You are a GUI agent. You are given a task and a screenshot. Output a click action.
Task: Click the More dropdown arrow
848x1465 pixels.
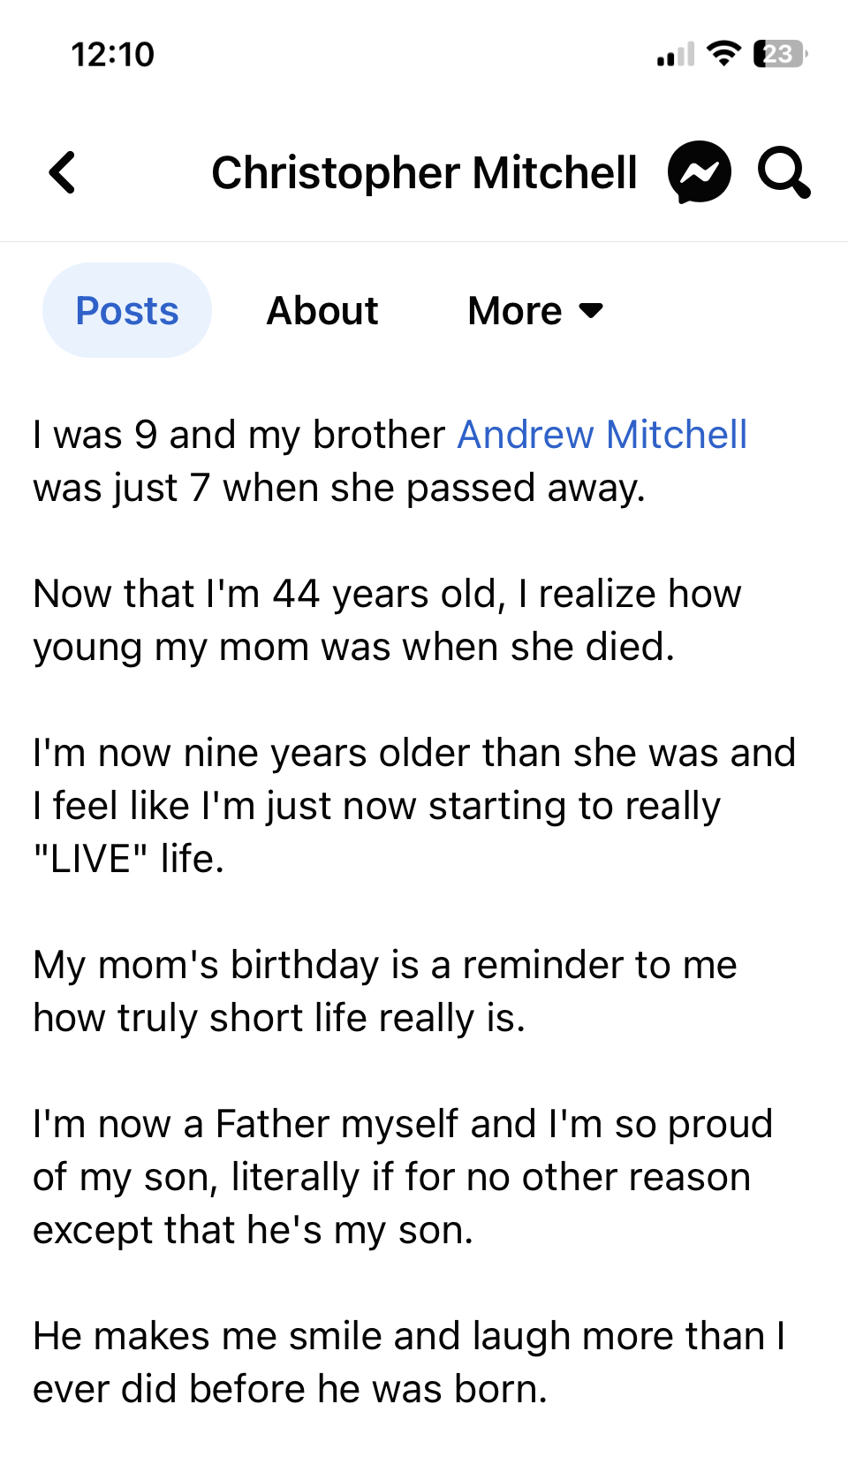tap(591, 311)
